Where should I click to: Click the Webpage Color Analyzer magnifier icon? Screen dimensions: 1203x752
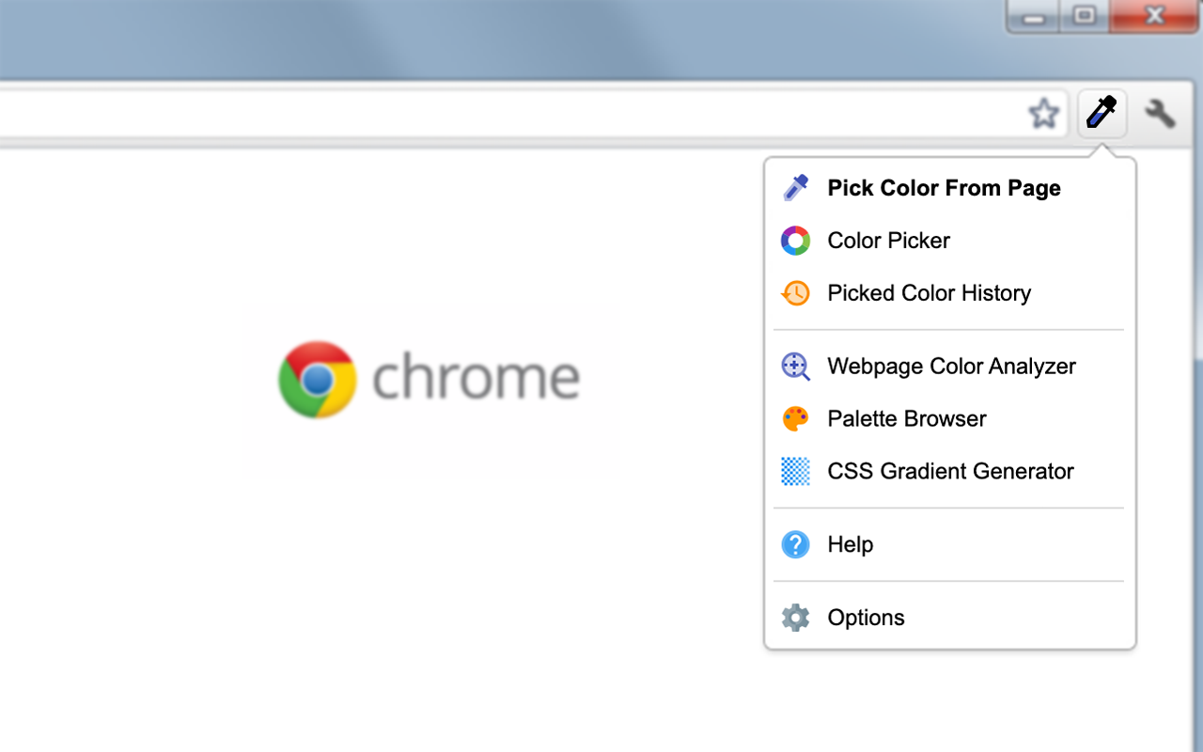click(795, 367)
